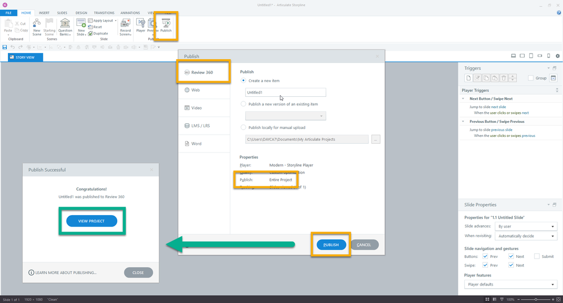Add a New Slide from ribbon
Image resolution: width=563 pixels, height=303 pixels.
[82, 27]
